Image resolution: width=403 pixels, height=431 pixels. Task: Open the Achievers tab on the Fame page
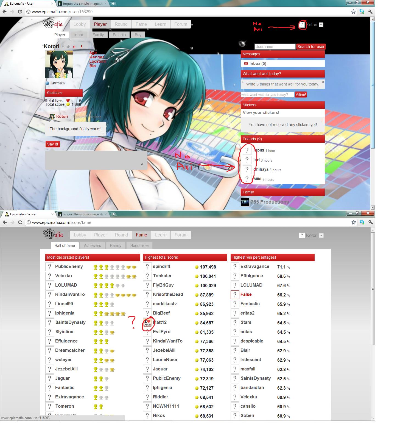tap(93, 246)
